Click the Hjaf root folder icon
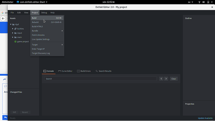The image size is (215, 121). click(13, 24)
